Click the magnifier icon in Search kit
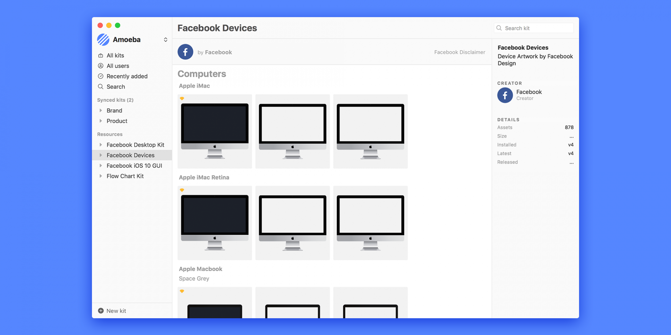The width and height of the screenshot is (671, 335). [499, 28]
